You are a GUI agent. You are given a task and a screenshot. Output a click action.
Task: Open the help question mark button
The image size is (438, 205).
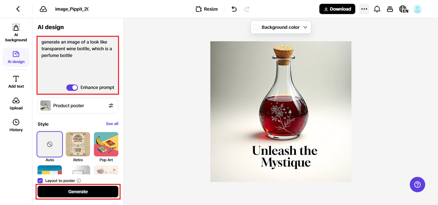point(417,184)
